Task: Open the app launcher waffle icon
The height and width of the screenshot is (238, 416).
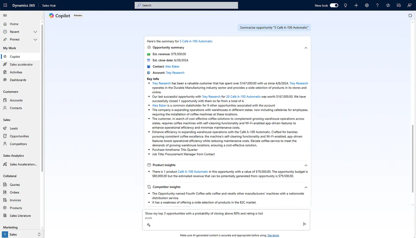Action: [x=5, y=5]
